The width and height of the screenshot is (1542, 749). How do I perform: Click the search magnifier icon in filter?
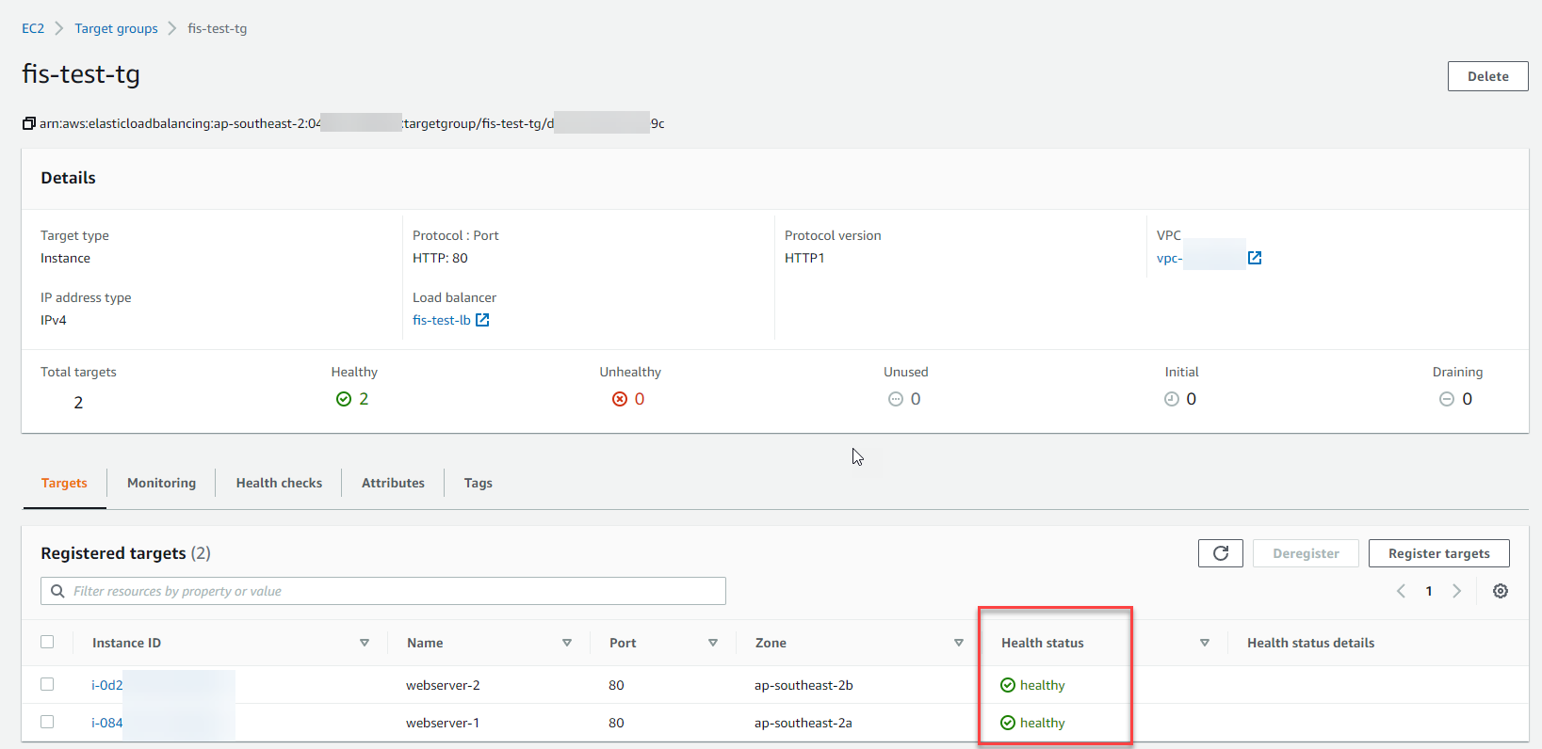click(x=58, y=591)
